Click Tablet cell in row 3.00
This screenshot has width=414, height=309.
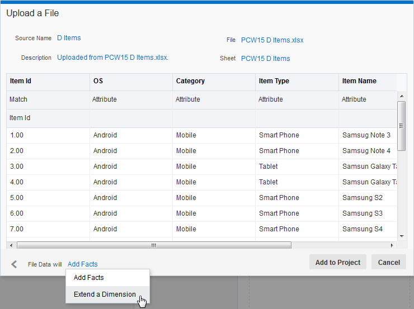297,167
